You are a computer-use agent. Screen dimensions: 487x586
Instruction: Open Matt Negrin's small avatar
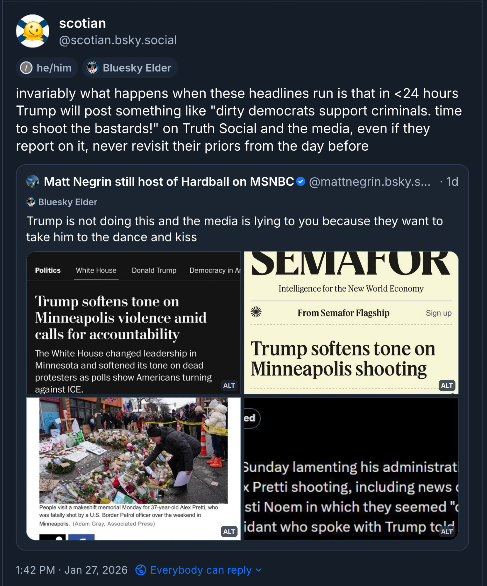click(x=33, y=182)
